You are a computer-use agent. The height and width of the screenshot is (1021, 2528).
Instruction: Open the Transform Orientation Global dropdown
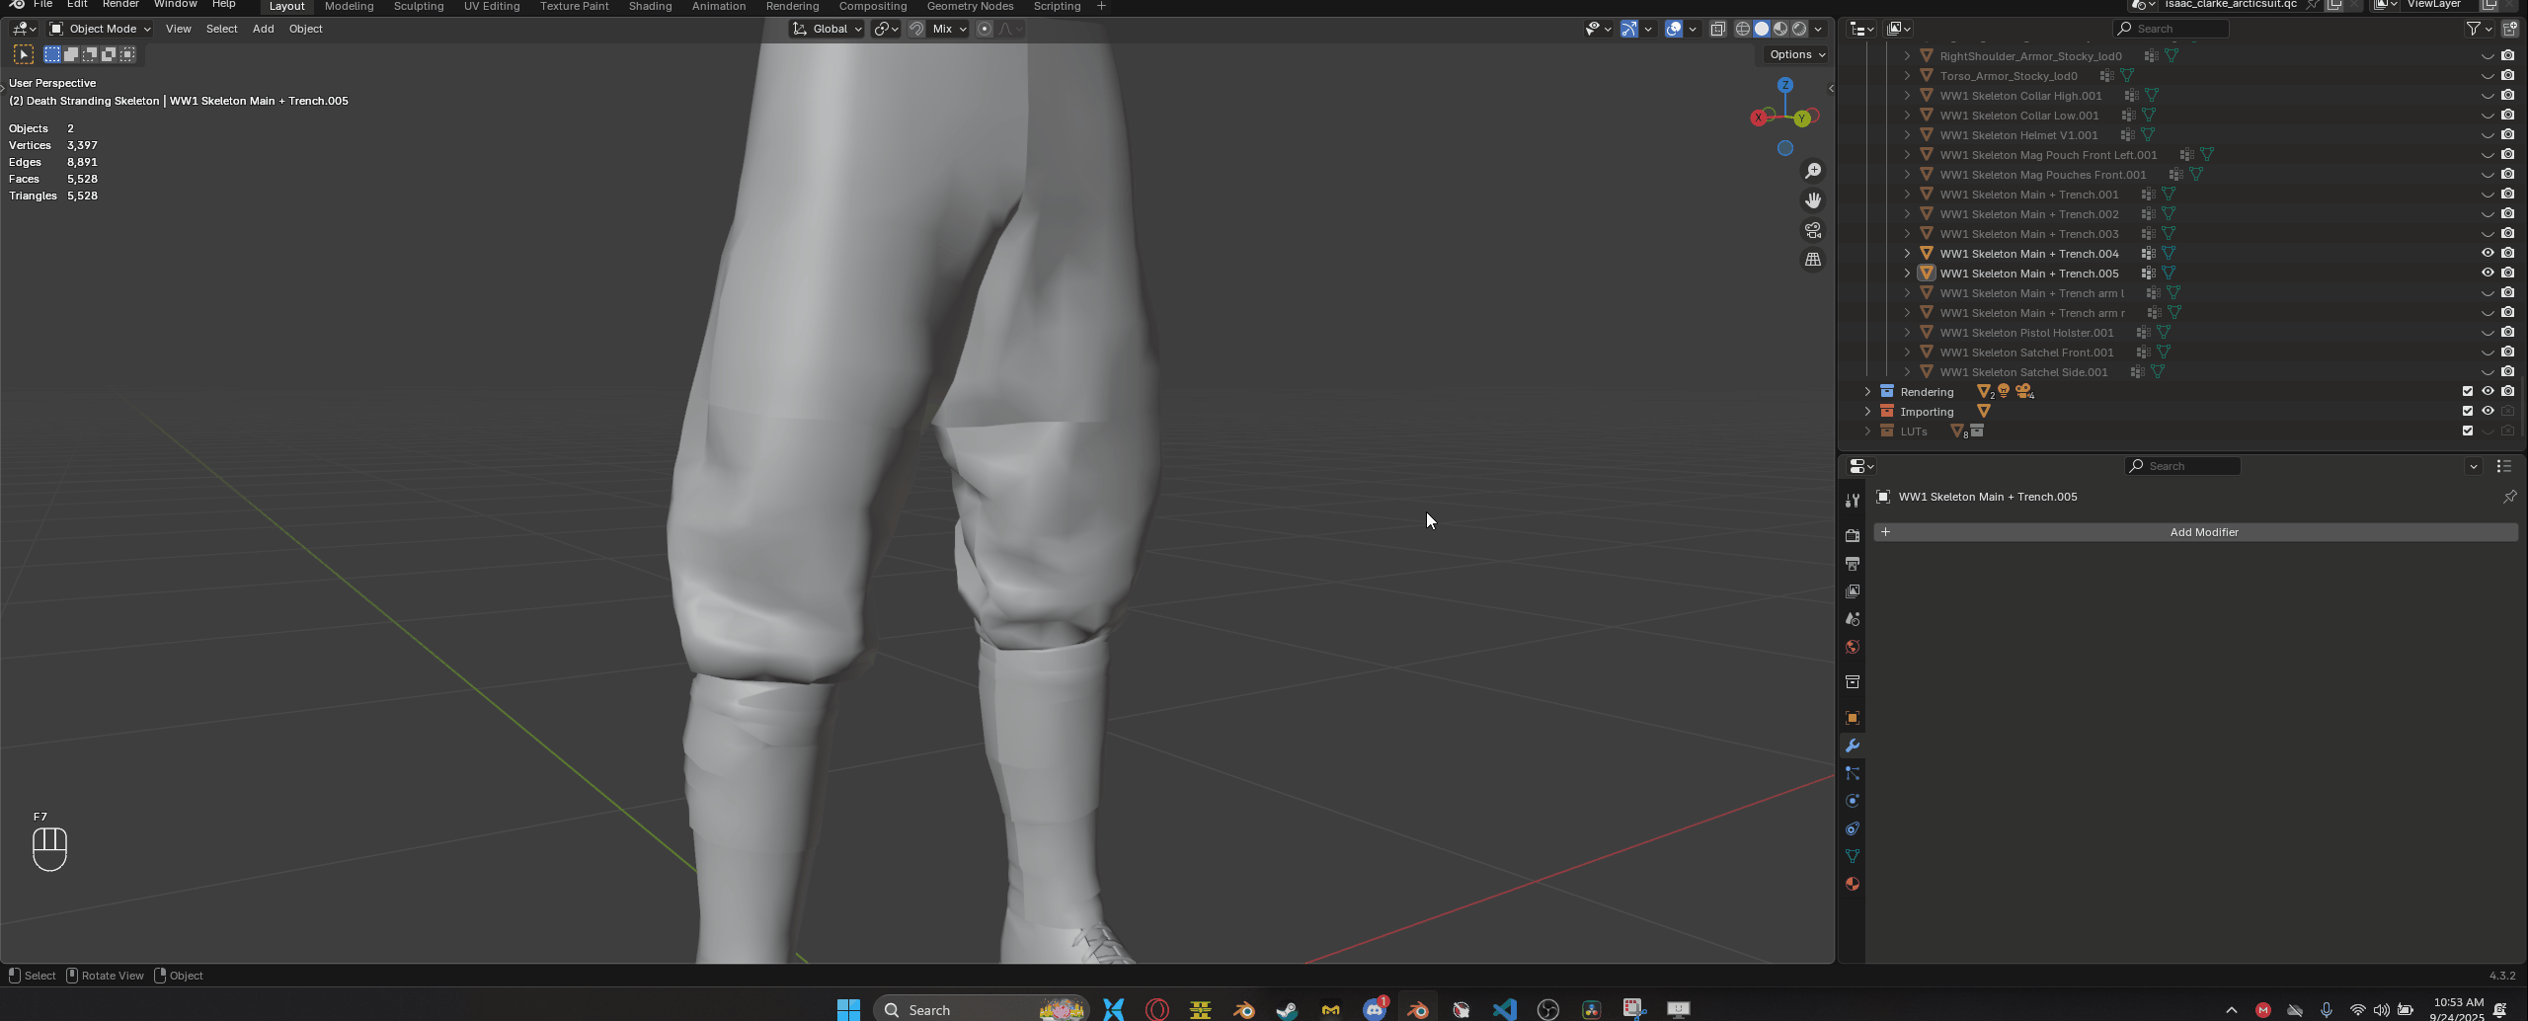(x=828, y=29)
